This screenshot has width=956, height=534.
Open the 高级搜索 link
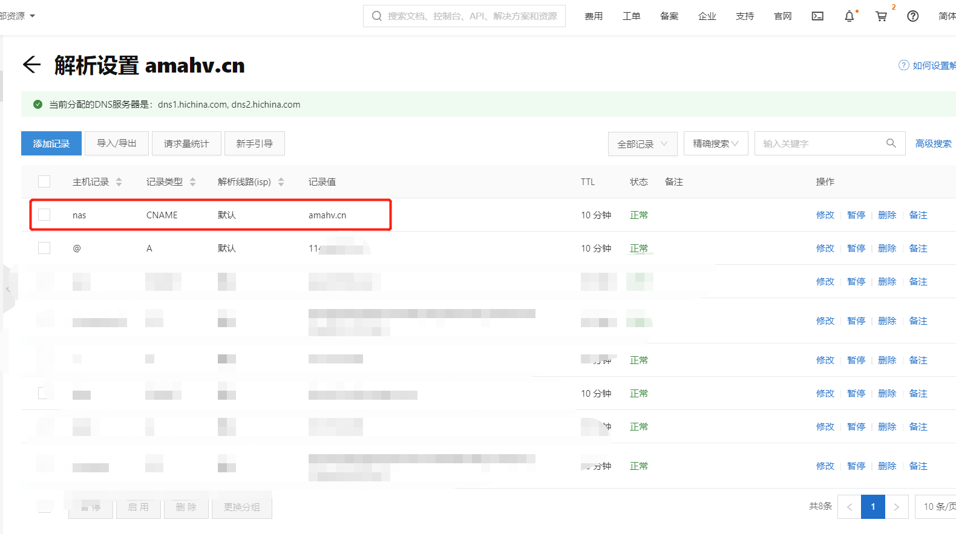click(x=933, y=143)
